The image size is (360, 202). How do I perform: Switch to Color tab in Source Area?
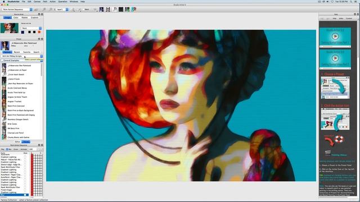pos(16,17)
